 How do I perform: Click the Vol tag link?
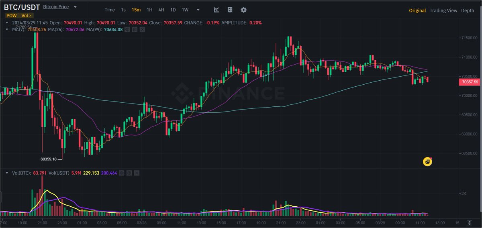26,16
